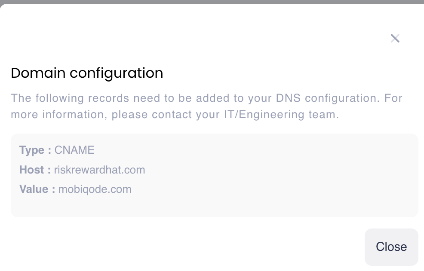Select the Host value riskrewardhat.com
Image resolution: width=424 pixels, height=271 pixels.
pos(99,170)
